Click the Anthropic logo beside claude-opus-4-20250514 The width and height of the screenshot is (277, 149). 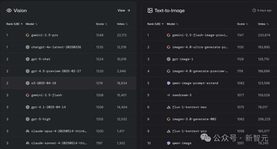(x=27, y=131)
